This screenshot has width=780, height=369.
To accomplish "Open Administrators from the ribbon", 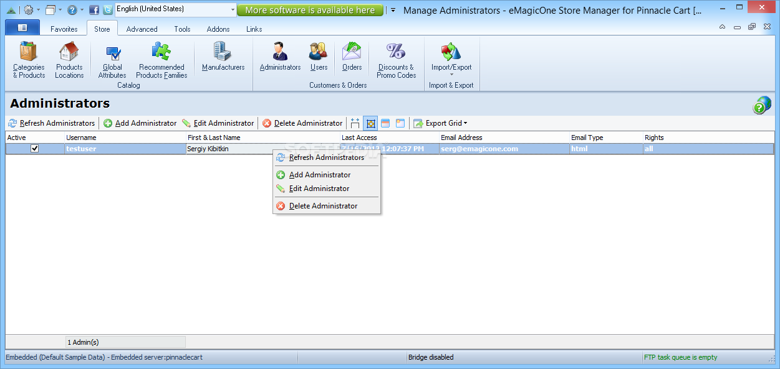I will [280, 57].
